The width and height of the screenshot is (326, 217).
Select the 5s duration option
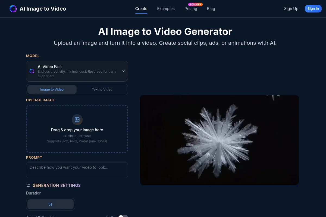[51, 204]
